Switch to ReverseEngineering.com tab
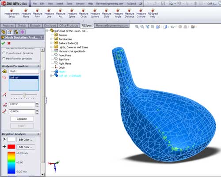 pyautogui.click(x=112, y=25)
